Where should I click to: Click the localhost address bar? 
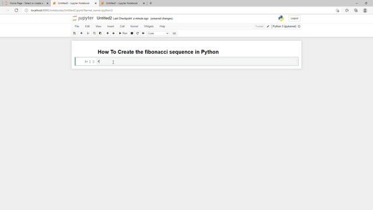click(72, 10)
